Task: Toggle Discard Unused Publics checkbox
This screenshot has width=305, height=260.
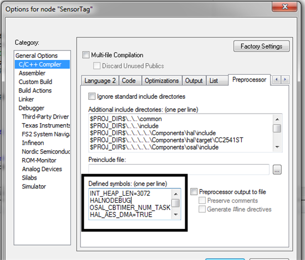Action: click(96, 66)
